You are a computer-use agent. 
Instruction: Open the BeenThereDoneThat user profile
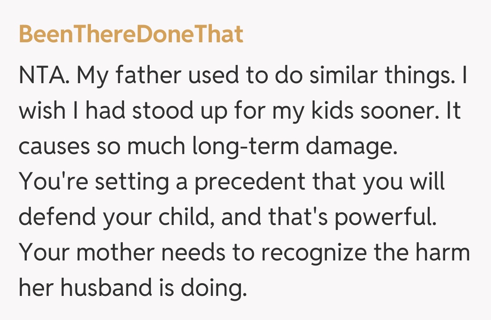tap(131, 35)
